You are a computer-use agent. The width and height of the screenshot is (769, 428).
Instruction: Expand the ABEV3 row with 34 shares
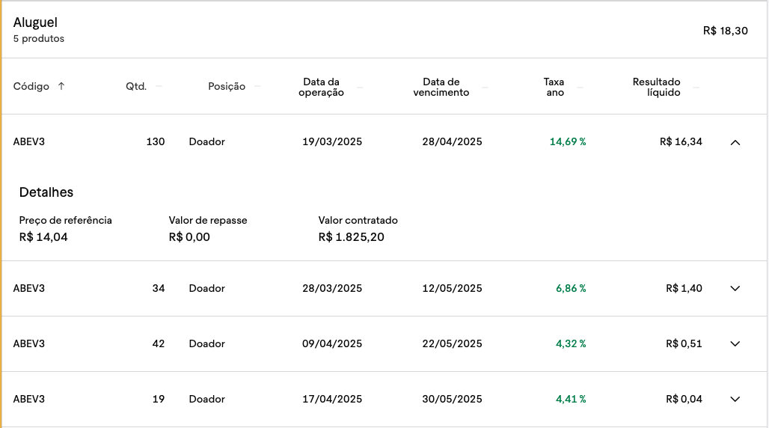coord(735,289)
